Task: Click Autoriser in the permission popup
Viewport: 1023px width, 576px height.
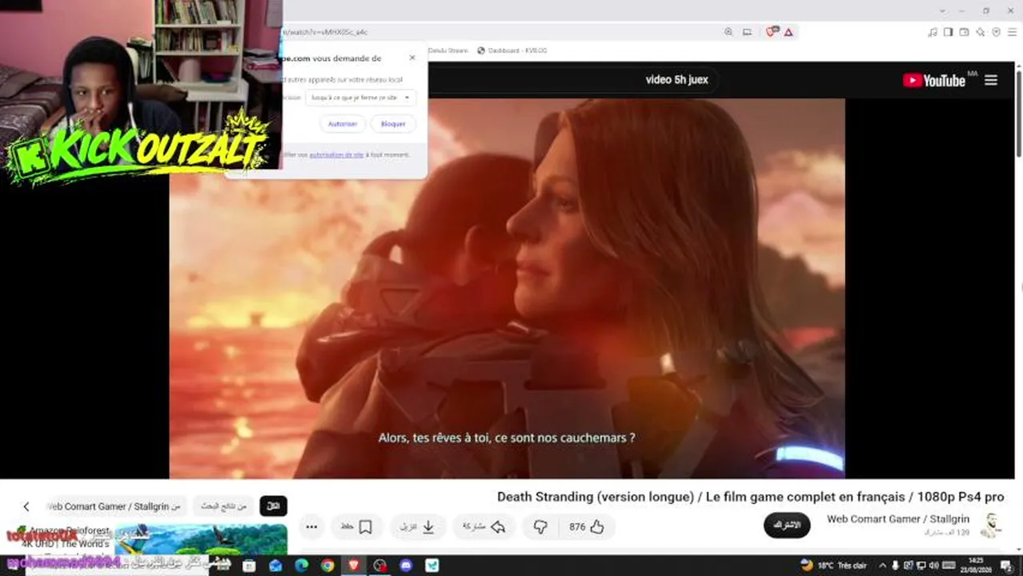Action: [343, 124]
